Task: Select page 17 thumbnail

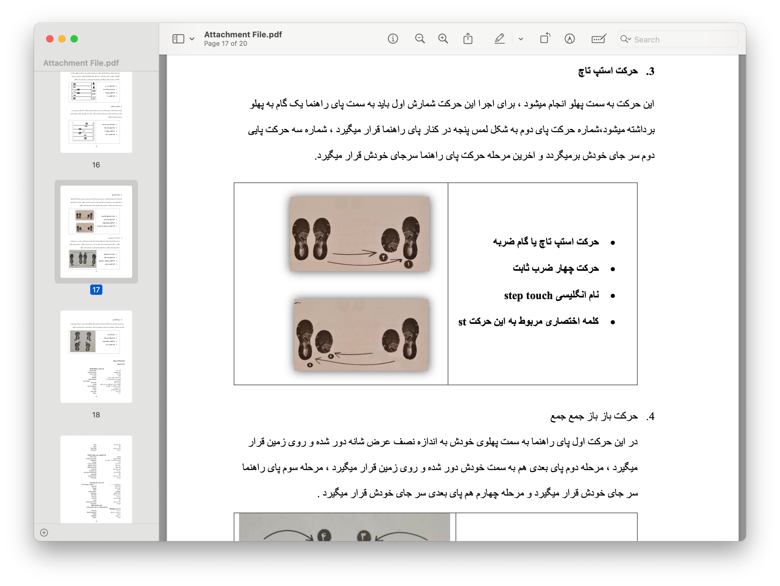Action: (x=96, y=232)
